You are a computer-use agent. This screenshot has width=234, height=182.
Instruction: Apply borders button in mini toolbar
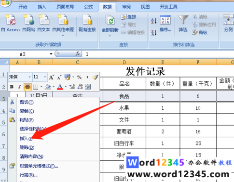click(x=36, y=87)
